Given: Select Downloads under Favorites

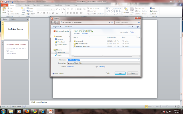Looking at the screenshot, I should point(60,42).
